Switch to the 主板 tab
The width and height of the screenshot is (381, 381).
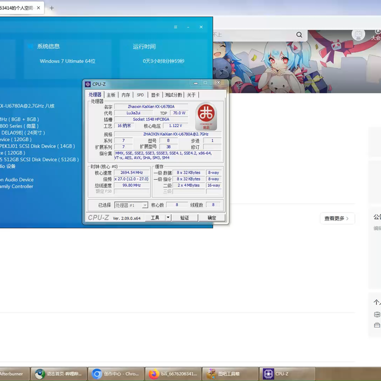[111, 95]
